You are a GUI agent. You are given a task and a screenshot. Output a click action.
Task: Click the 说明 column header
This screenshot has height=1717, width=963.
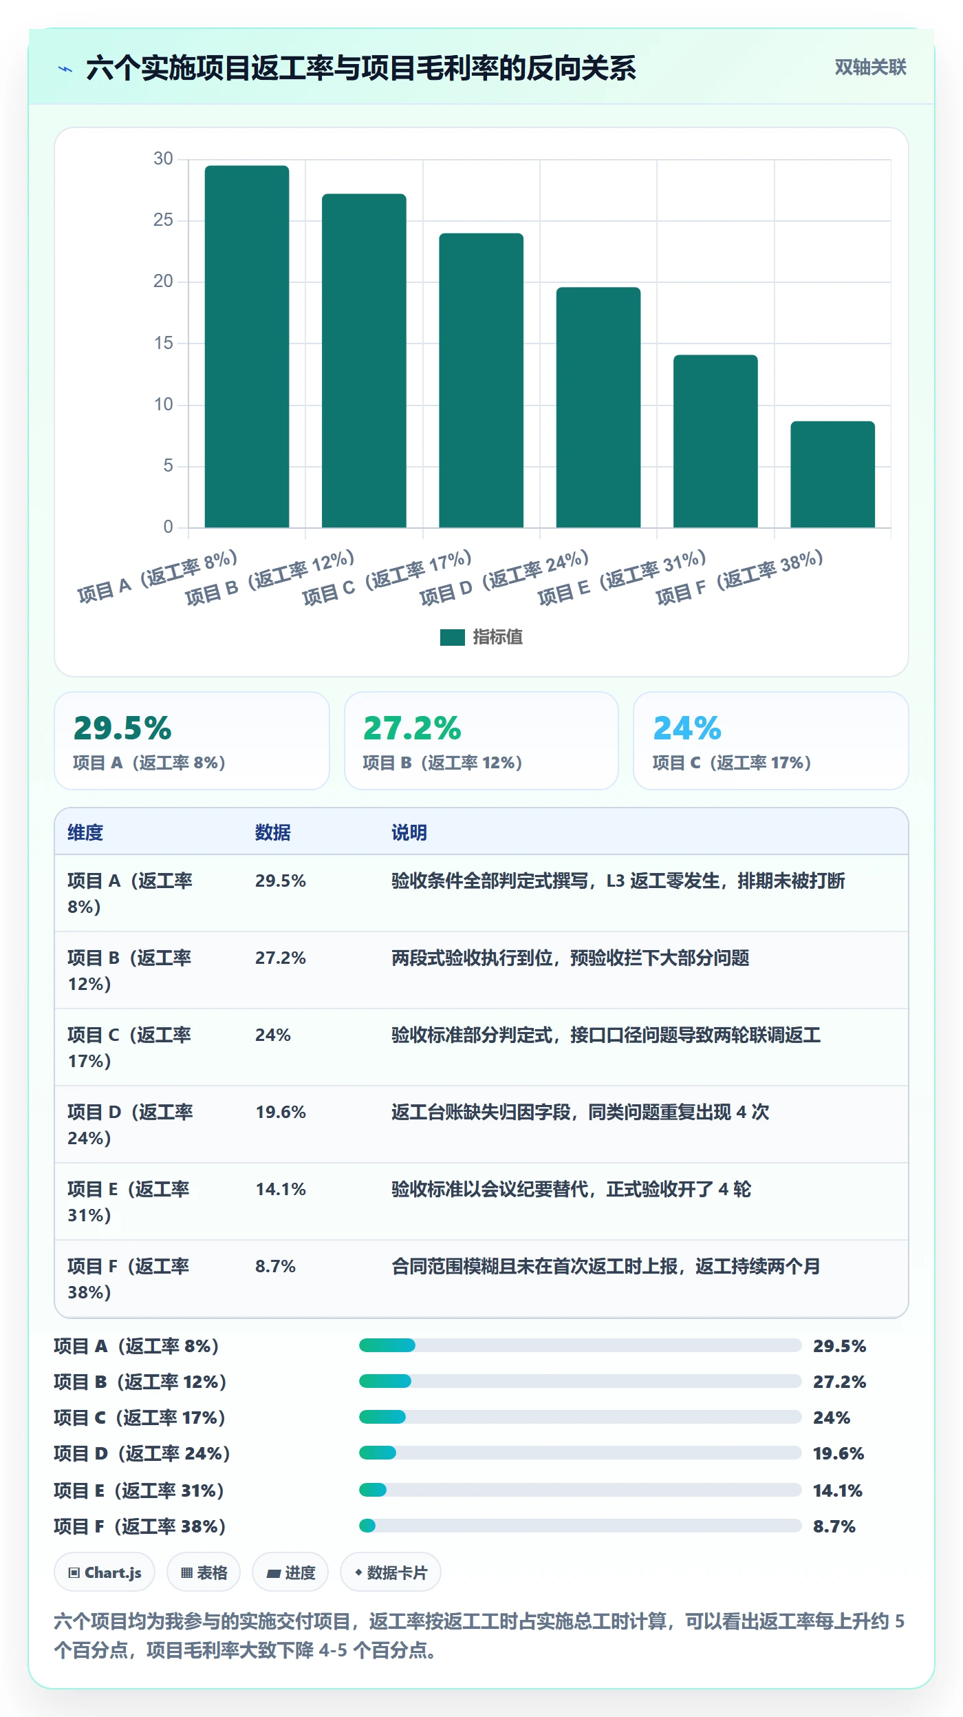coord(409,832)
